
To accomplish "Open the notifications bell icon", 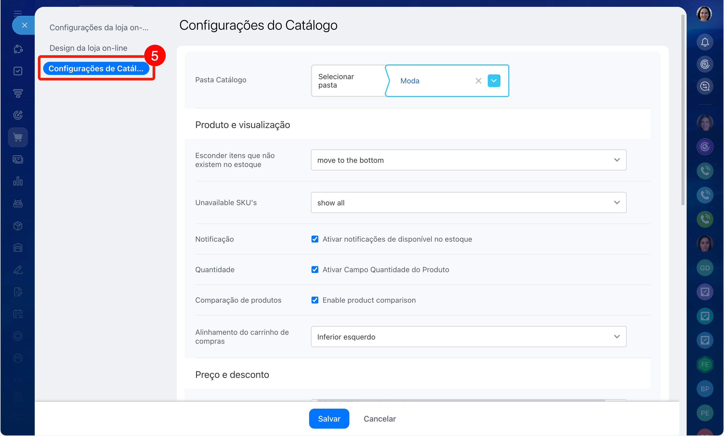I will 705,42.
